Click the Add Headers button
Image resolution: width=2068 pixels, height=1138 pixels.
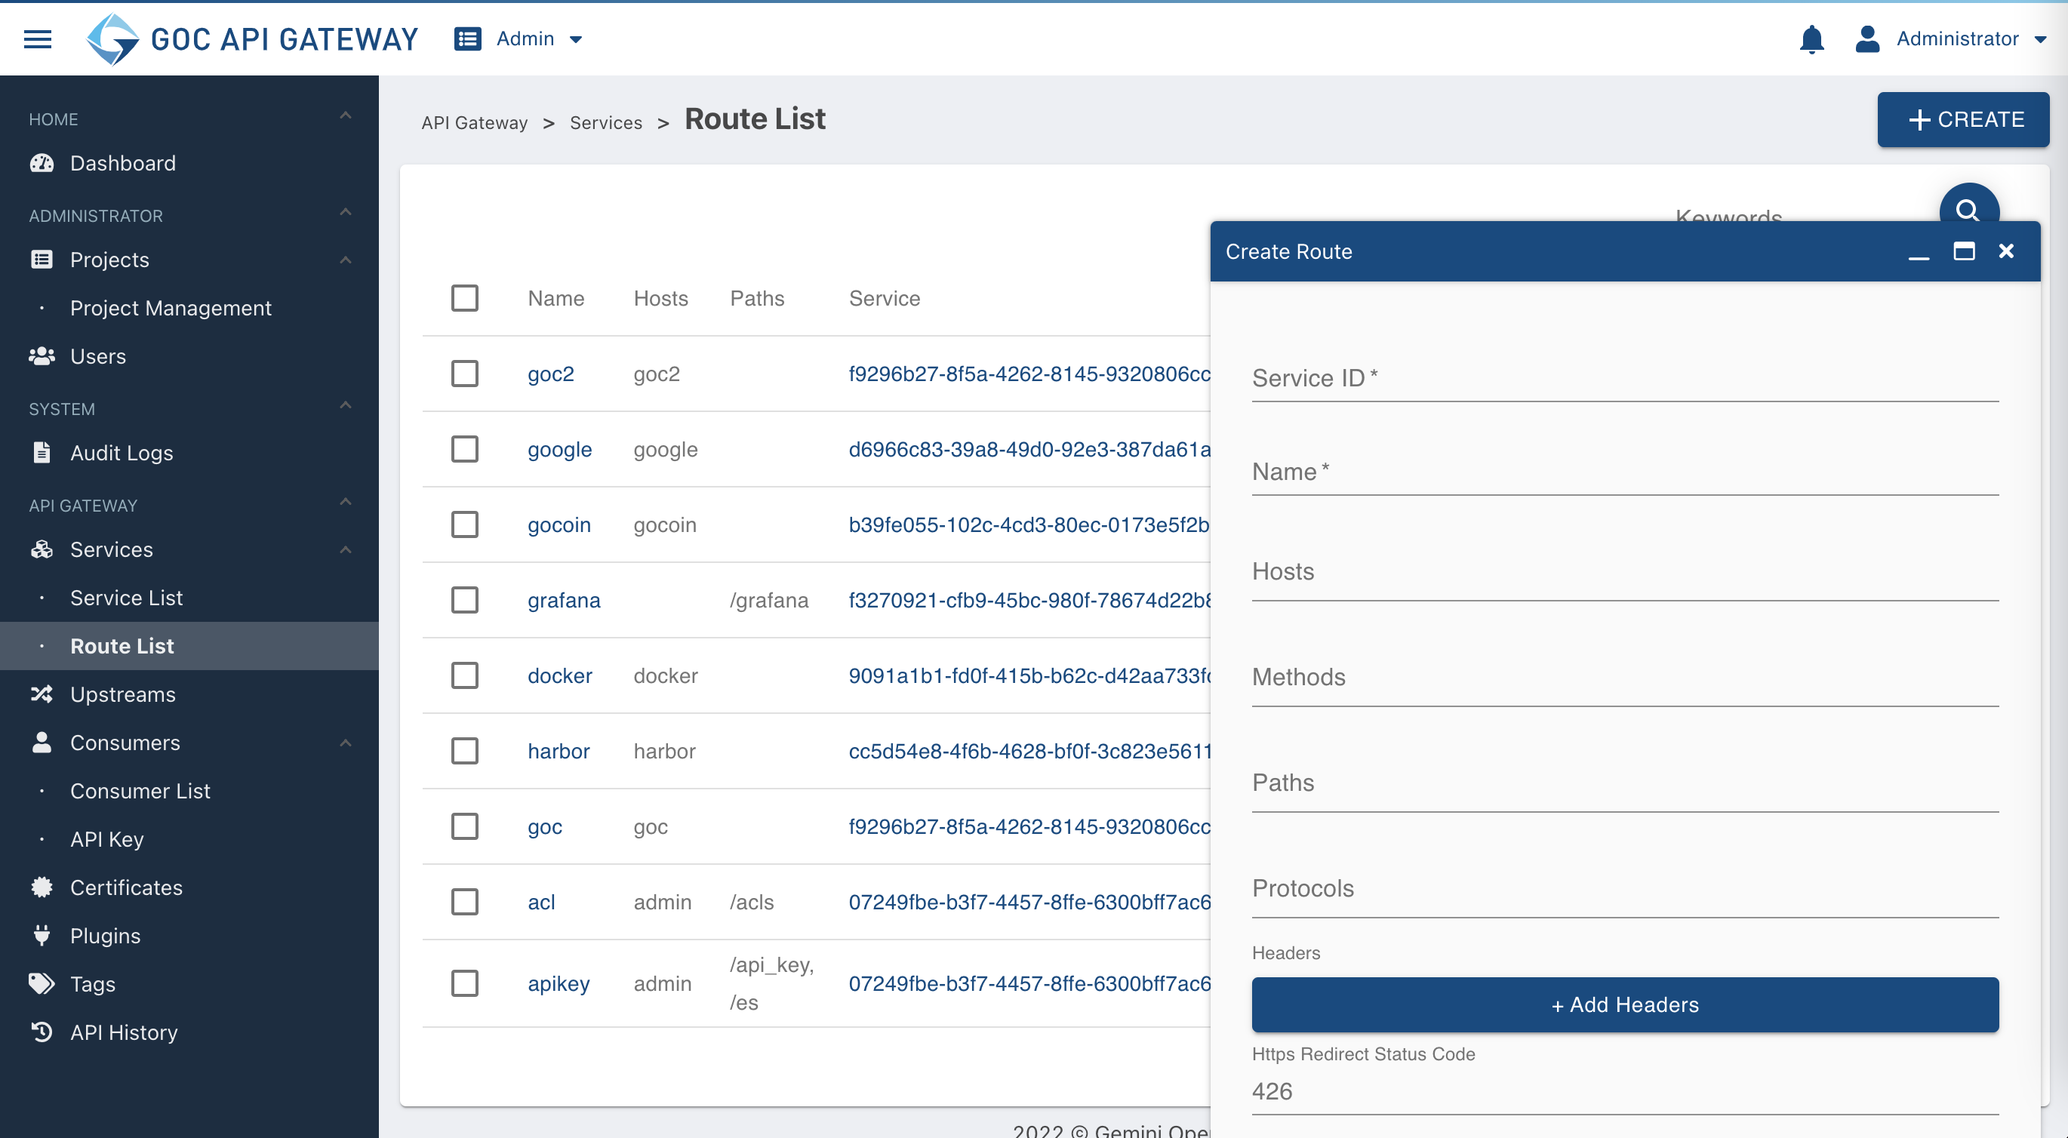[1625, 1004]
